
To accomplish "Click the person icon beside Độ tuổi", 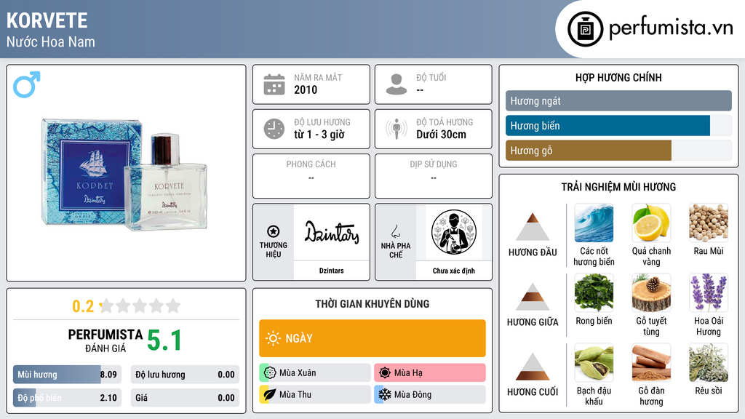I will click(x=397, y=84).
